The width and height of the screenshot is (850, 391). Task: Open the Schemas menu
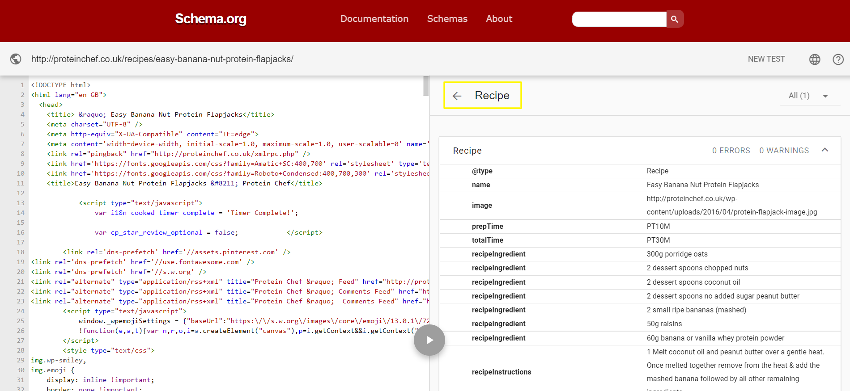pos(447,19)
